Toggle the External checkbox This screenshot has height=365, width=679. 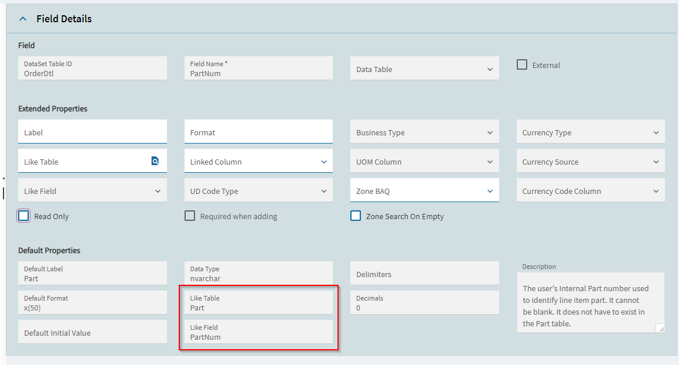pyautogui.click(x=522, y=65)
